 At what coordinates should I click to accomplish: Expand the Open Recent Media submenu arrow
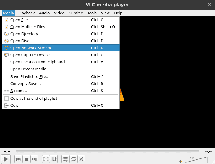click(x=117, y=69)
